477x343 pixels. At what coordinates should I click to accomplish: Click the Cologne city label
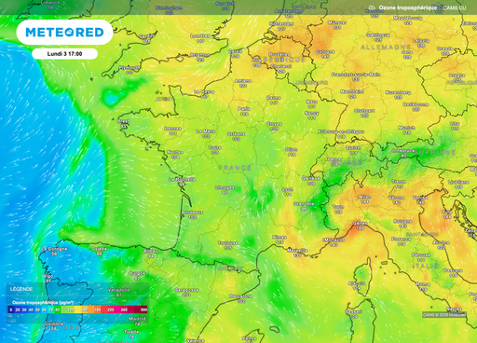[x=325, y=51]
